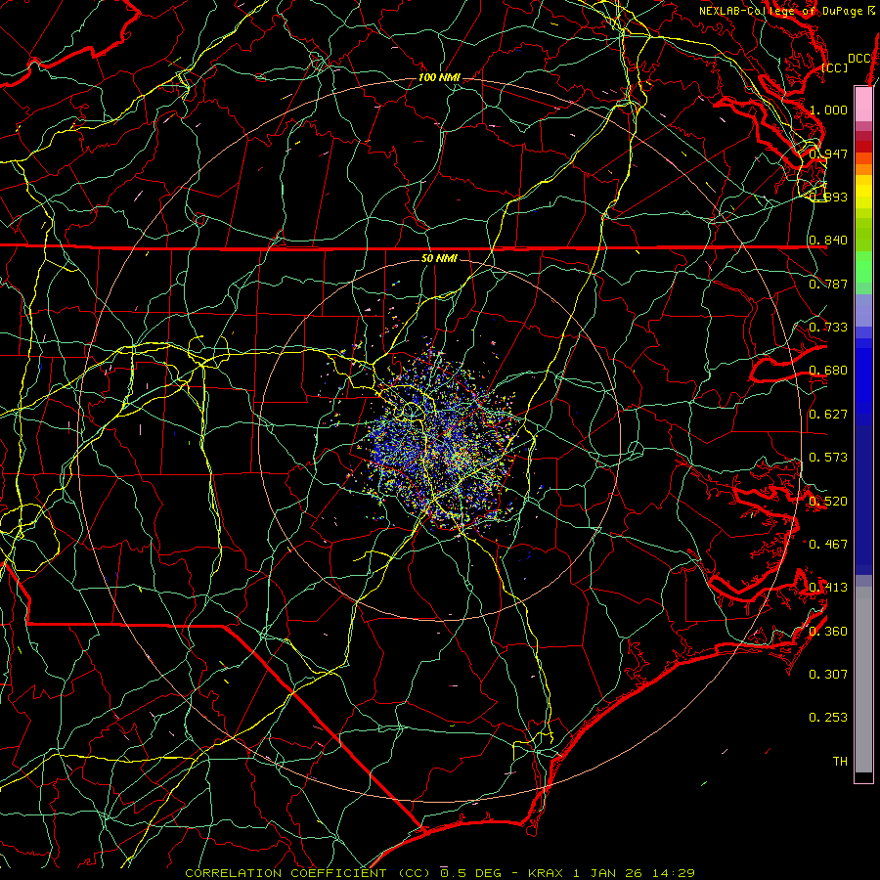Click the CORRELATION COEFFICIENT (CC) caption text
The image size is (880, 880).
click(x=308, y=873)
